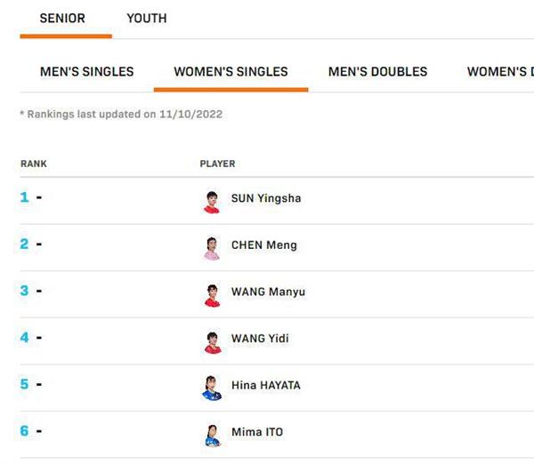Select Mima ITO's avatar image
This screenshot has width=534, height=465.
(x=213, y=436)
